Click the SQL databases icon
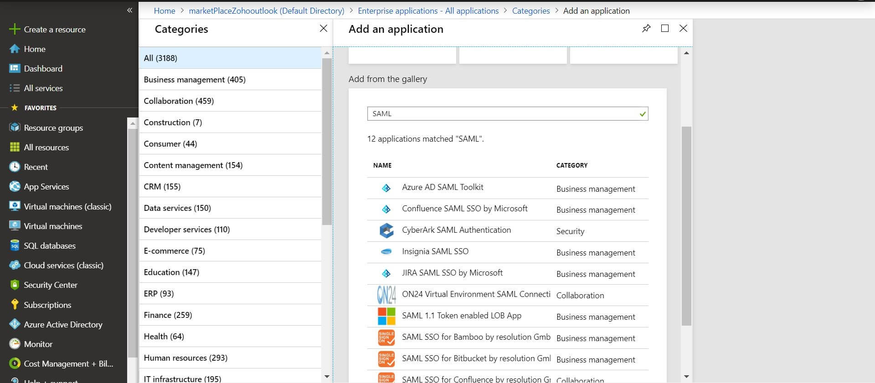The height and width of the screenshot is (383, 875). pyautogui.click(x=15, y=245)
